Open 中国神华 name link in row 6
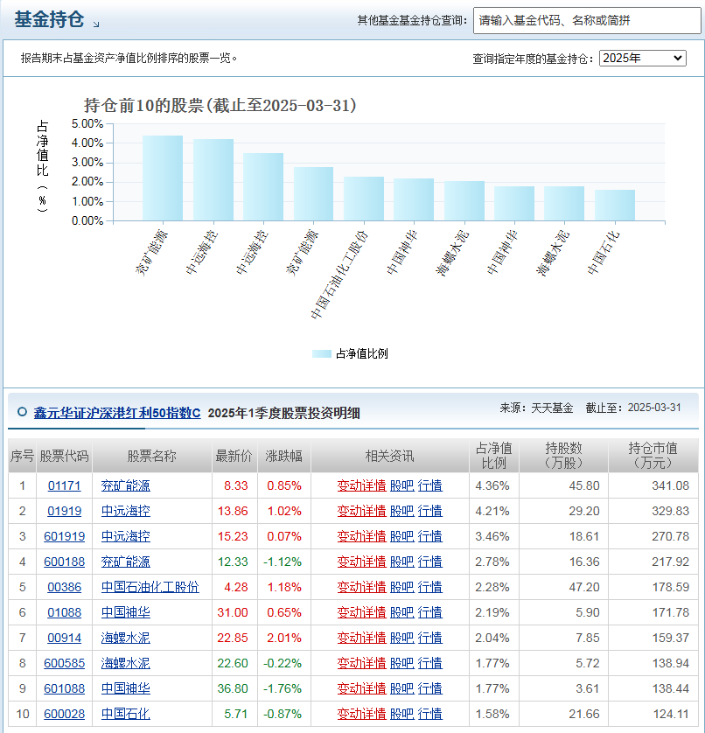This screenshot has height=733, width=705. coord(126,612)
